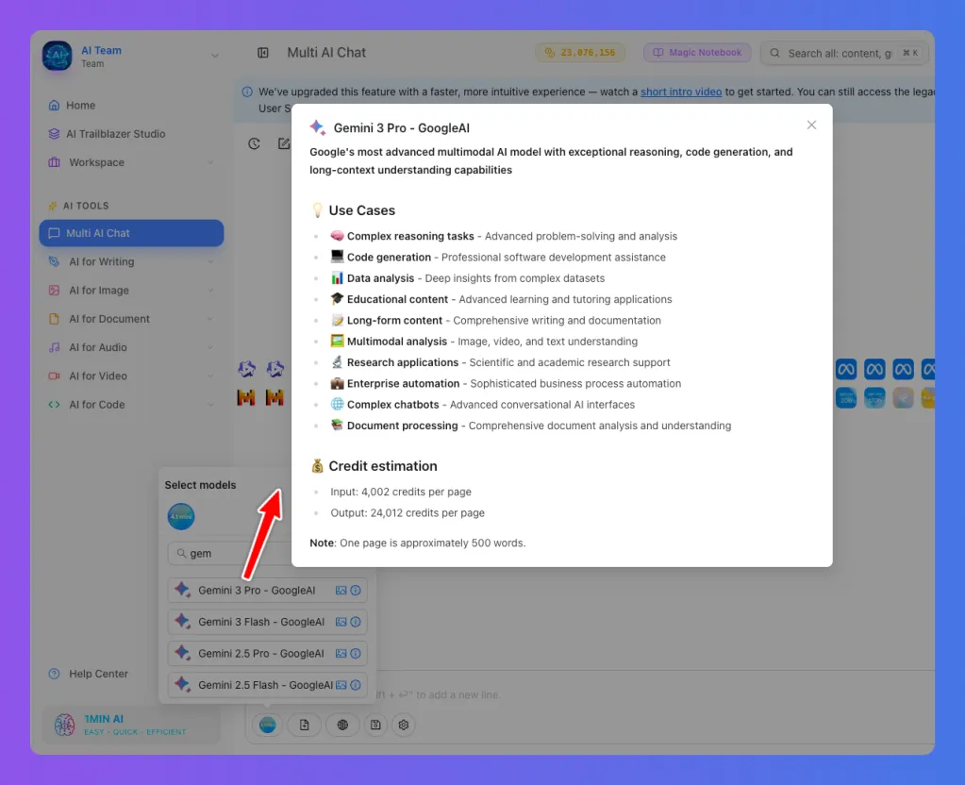Click the 23,076,156 credits badge
This screenshot has width=965, height=785.
[580, 52]
